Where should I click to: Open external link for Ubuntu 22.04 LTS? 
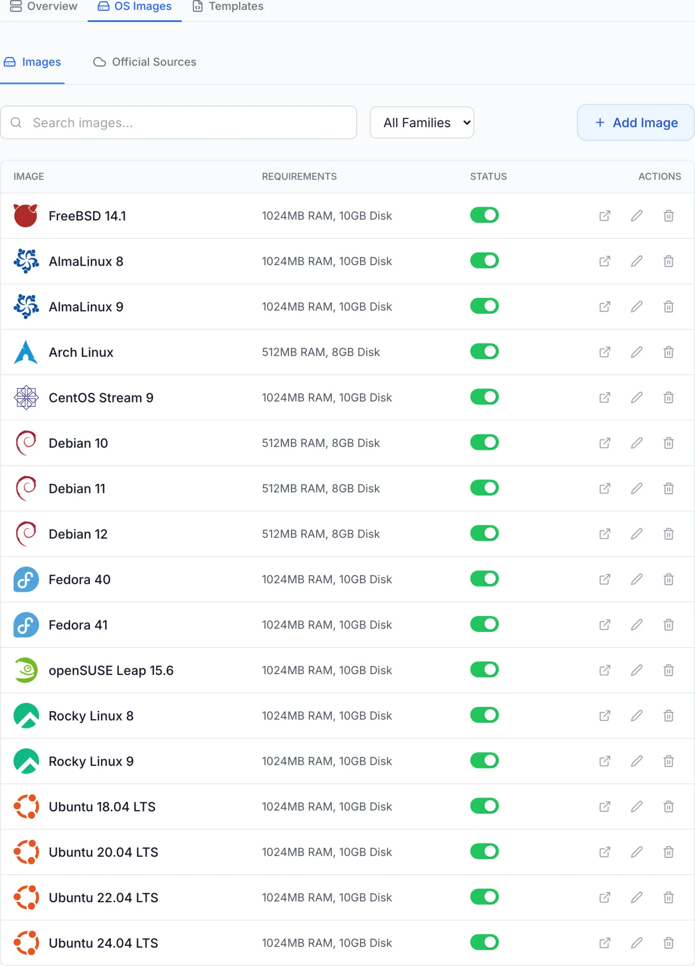point(605,897)
